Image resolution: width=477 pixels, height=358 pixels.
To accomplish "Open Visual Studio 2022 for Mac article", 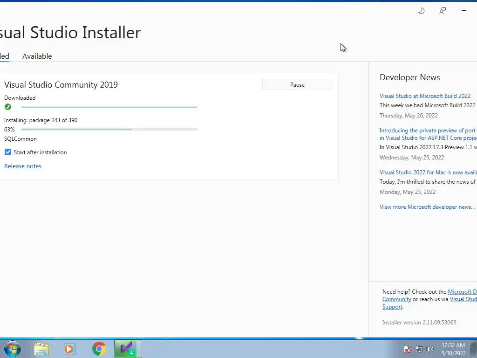I will tap(428, 172).
